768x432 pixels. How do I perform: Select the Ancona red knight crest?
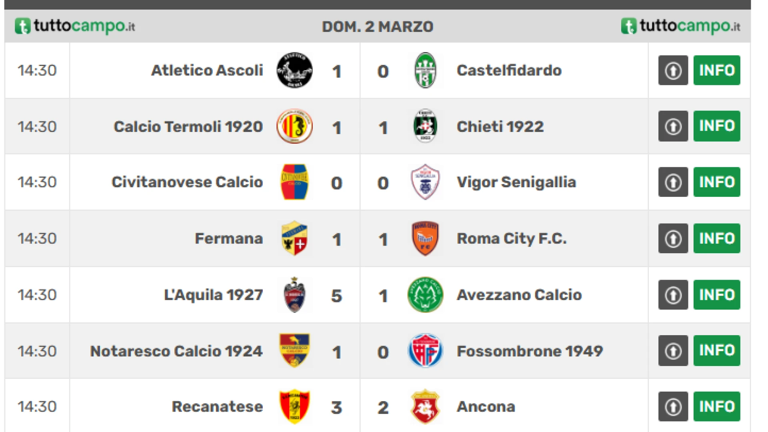tap(425, 407)
